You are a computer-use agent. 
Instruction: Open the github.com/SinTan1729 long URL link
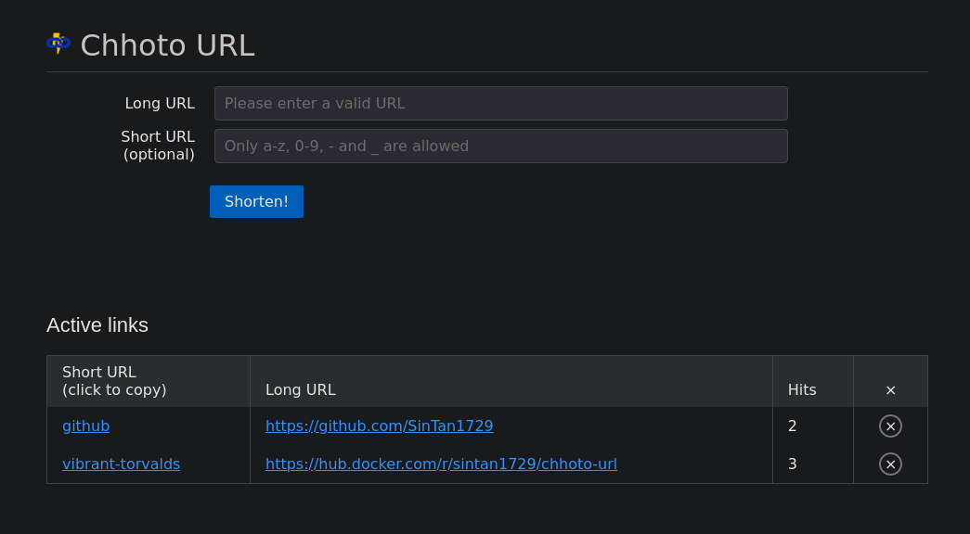pyautogui.click(x=380, y=426)
